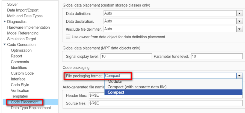
Task: Select the highlighted Compact option
Action: [116, 92]
